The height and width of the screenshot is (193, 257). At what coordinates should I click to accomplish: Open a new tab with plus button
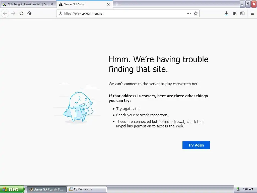click(x=117, y=4)
